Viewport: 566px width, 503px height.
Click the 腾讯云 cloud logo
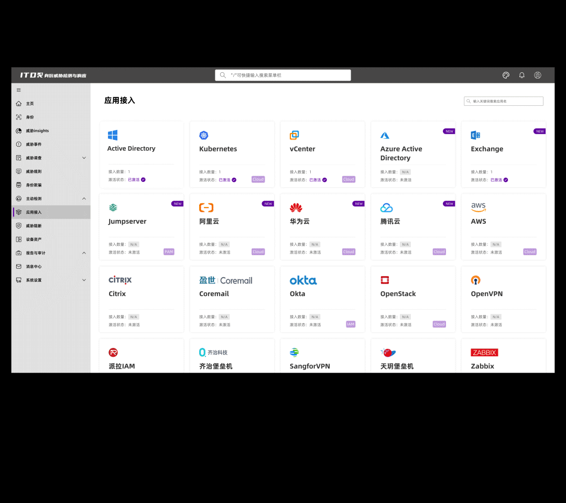(x=386, y=207)
